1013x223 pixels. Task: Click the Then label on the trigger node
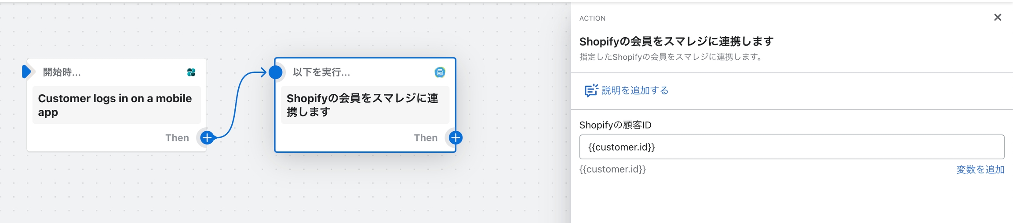coord(177,138)
